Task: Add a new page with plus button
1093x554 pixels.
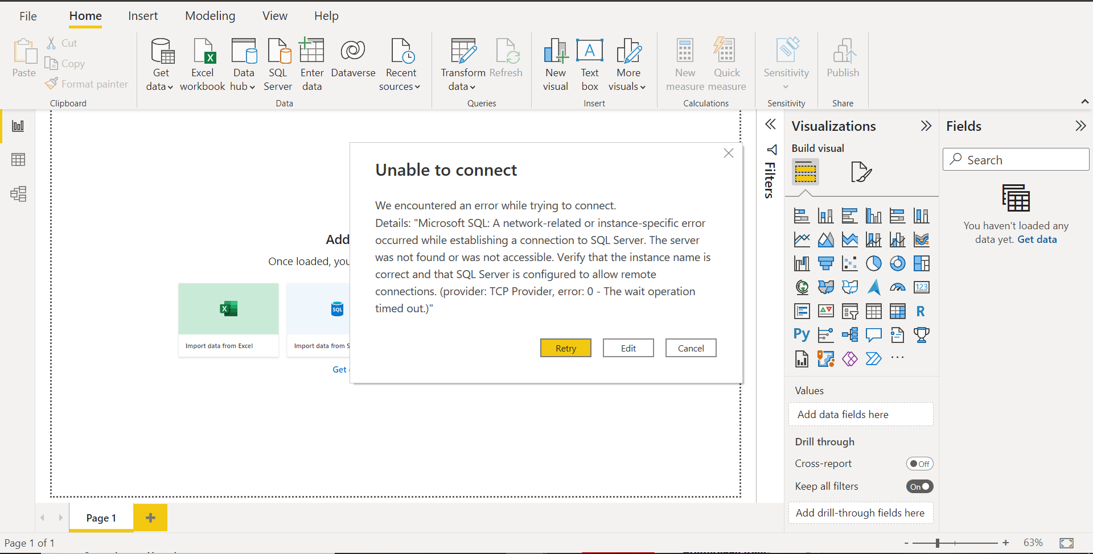Action: 150,518
